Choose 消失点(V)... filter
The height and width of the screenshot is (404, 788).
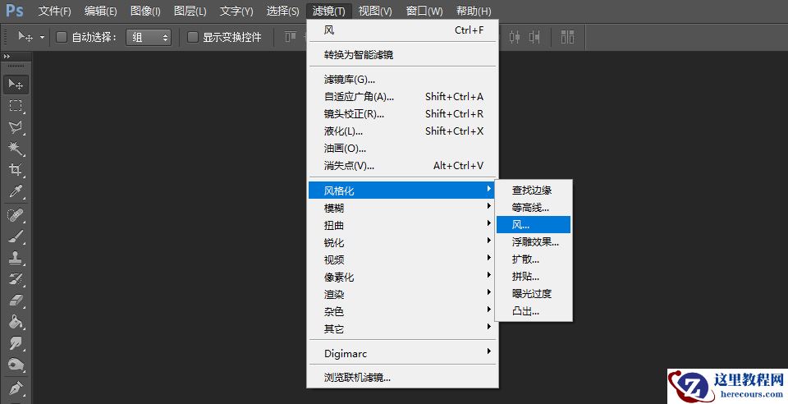403,165
